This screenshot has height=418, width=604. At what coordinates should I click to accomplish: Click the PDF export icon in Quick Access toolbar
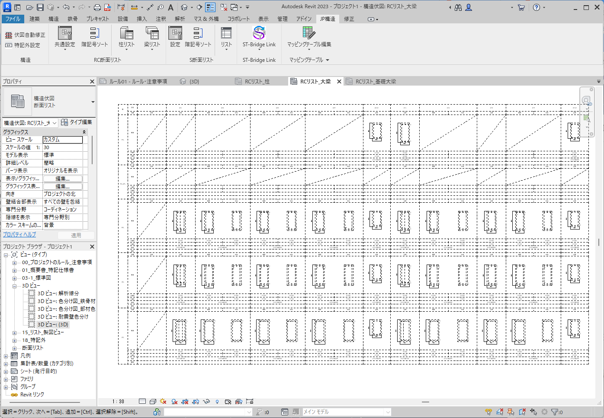(107, 7)
